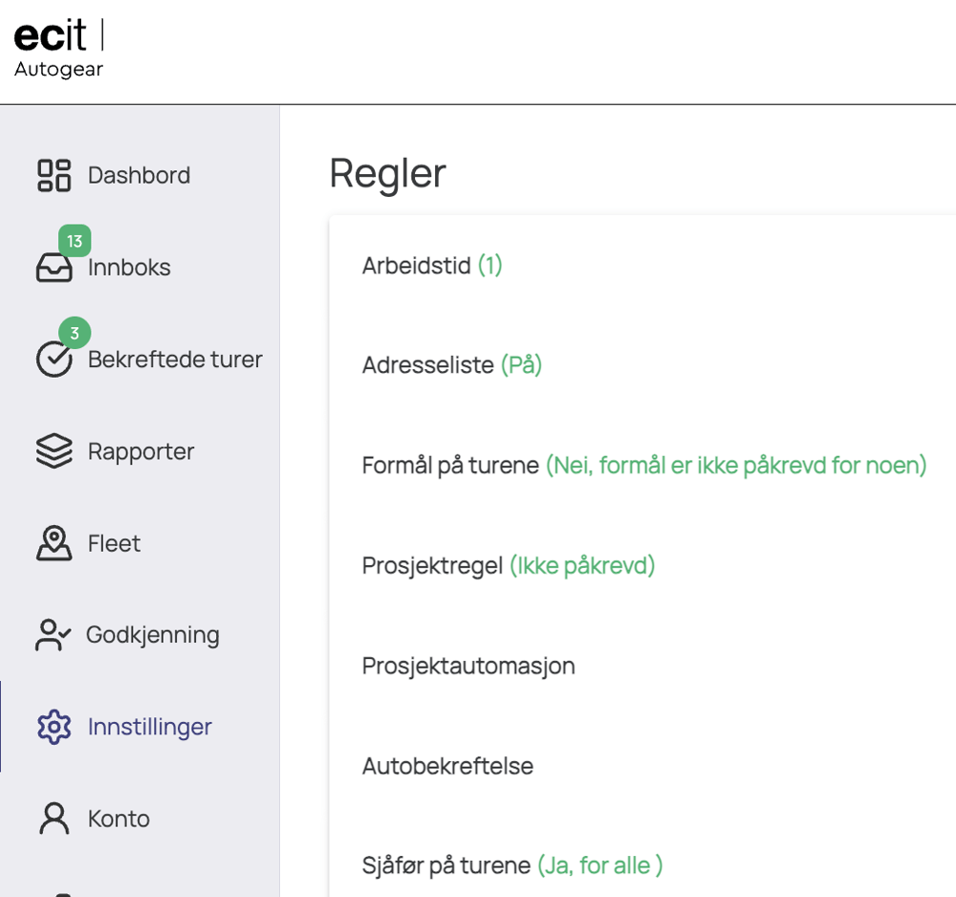The image size is (956, 897).
Task: Expand the Adresseliste rule
Action: (x=451, y=365)
